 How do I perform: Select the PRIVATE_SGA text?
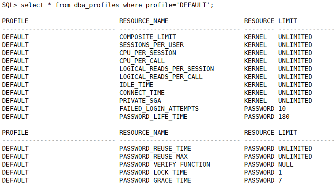pos(140,101)
